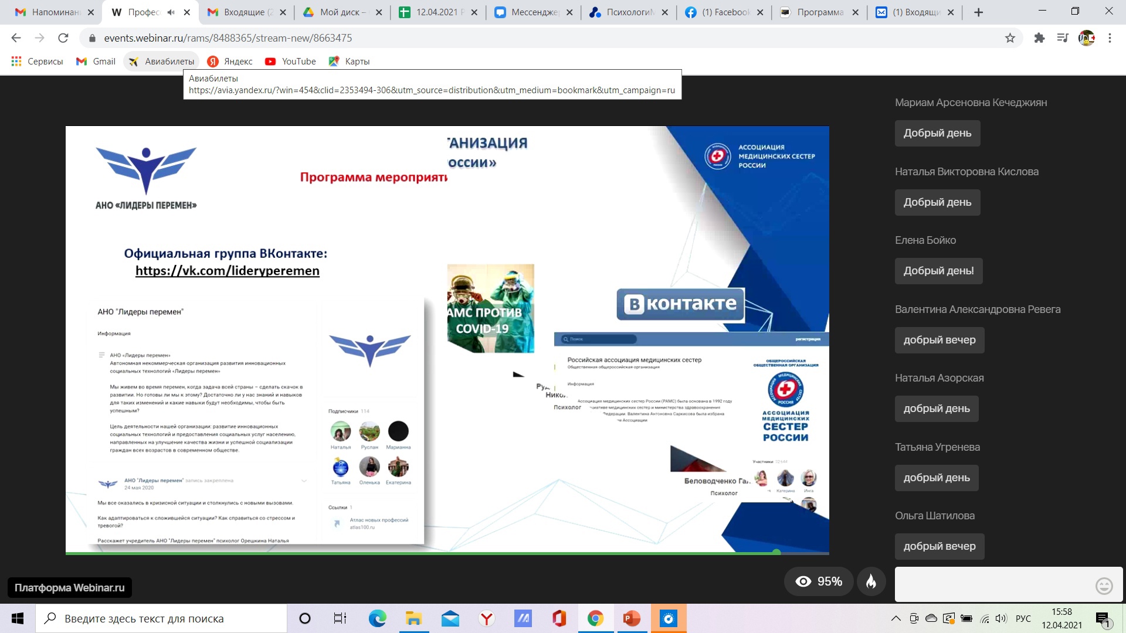The width and height of the screenshot is (1126, 633).
Task: Open the Windows notification center icon
Action: [x=1102, y=618]
